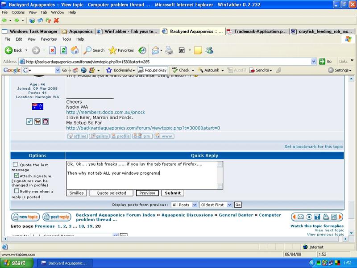Screen dimensions: 357x268
Task: Save this topic using the disk icon
Action: [317, 217]
